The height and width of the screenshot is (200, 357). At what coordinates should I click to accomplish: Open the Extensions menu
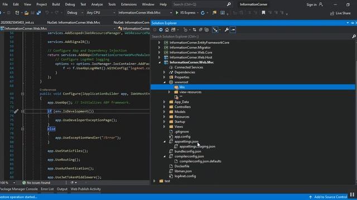(x=129, y=4)
